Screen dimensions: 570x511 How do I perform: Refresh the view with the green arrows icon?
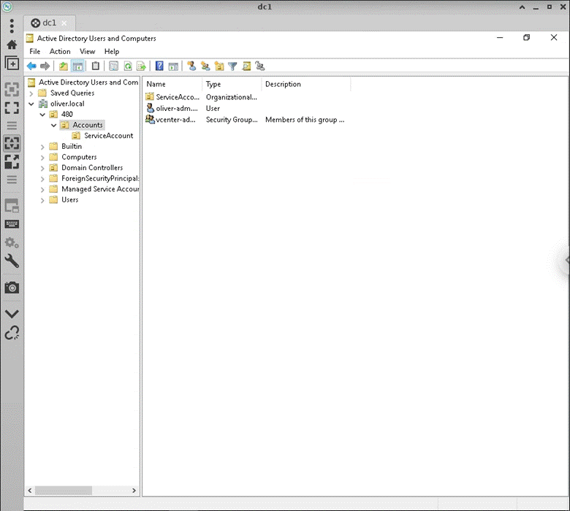128,66
